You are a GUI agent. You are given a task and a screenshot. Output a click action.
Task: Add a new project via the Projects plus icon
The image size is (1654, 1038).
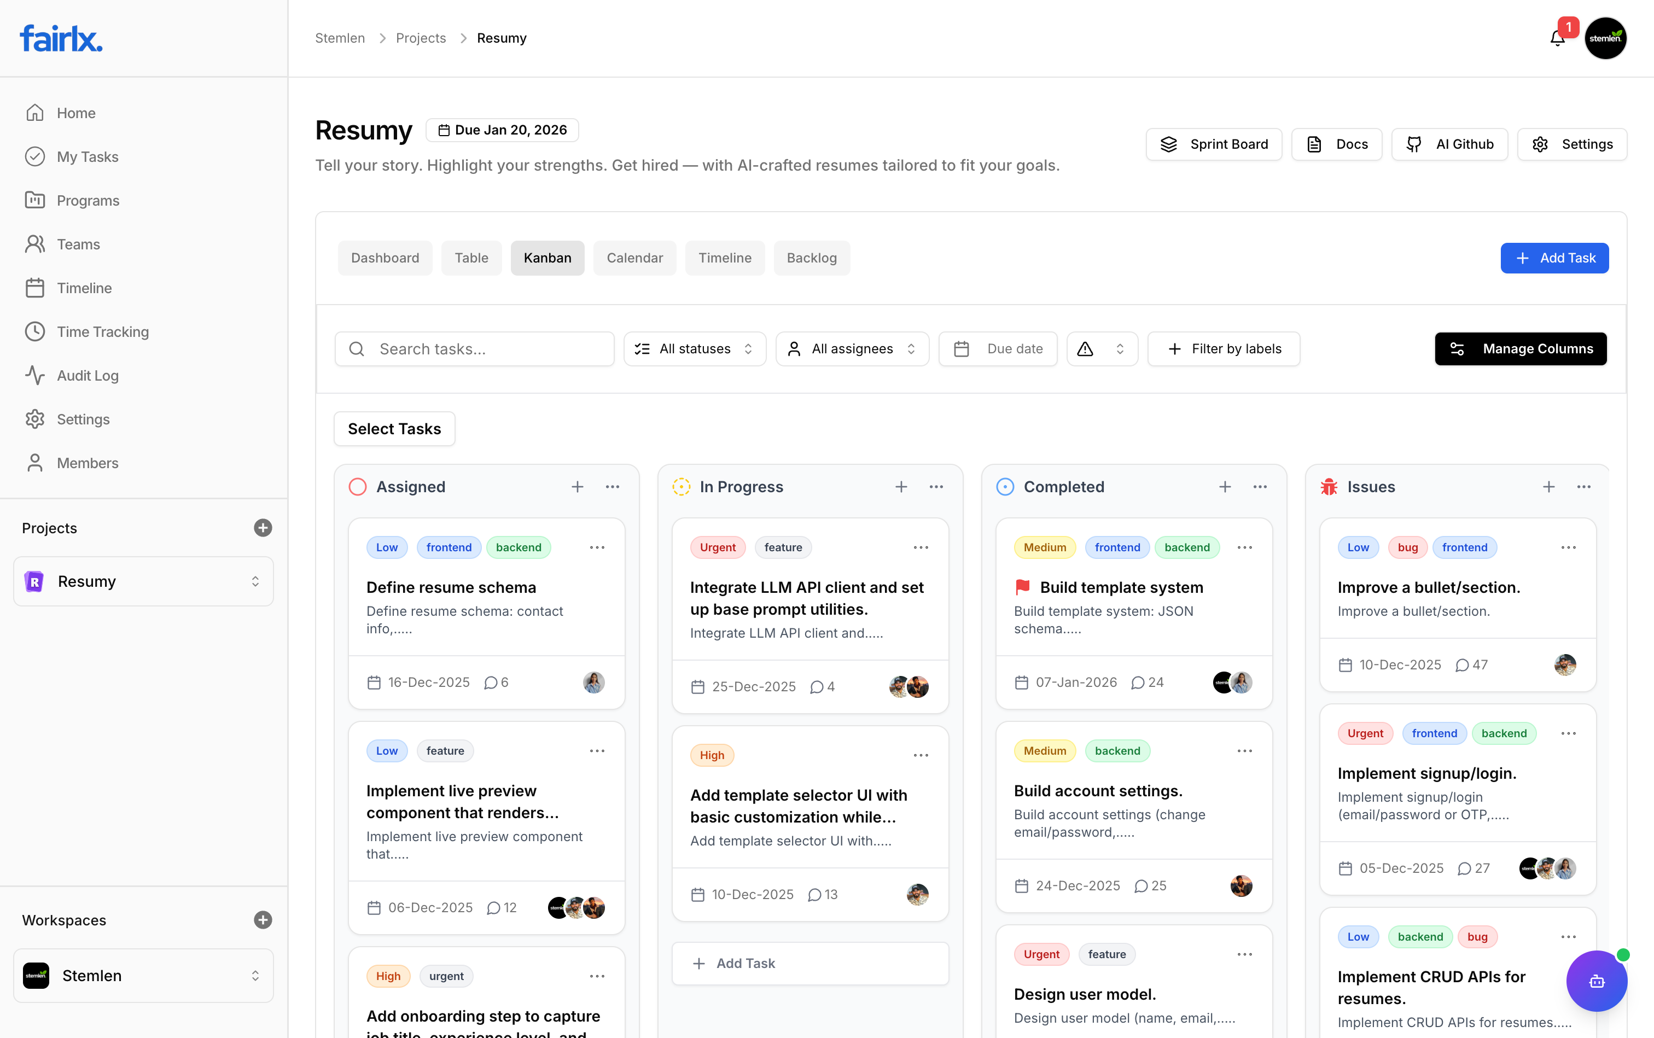pos(263,528)
